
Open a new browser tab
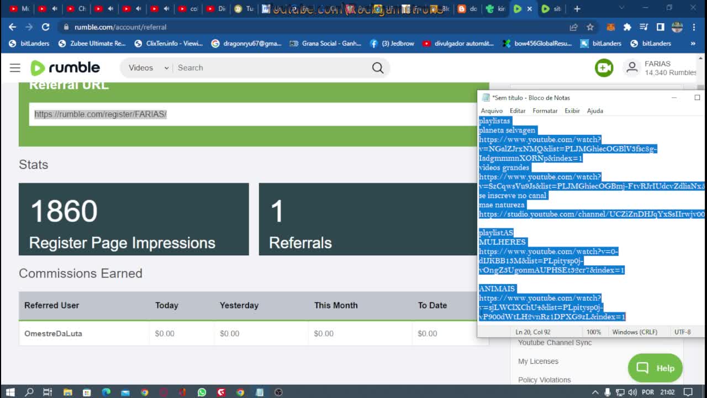click(x=577, y=9)
